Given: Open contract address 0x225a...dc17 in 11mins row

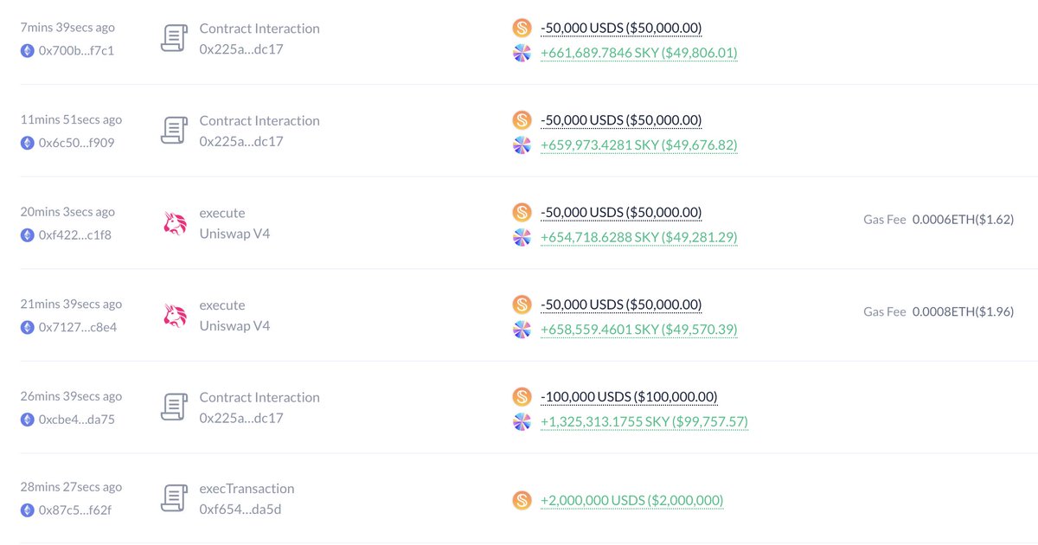Looking at the screenshot, I should coord(241,142).
